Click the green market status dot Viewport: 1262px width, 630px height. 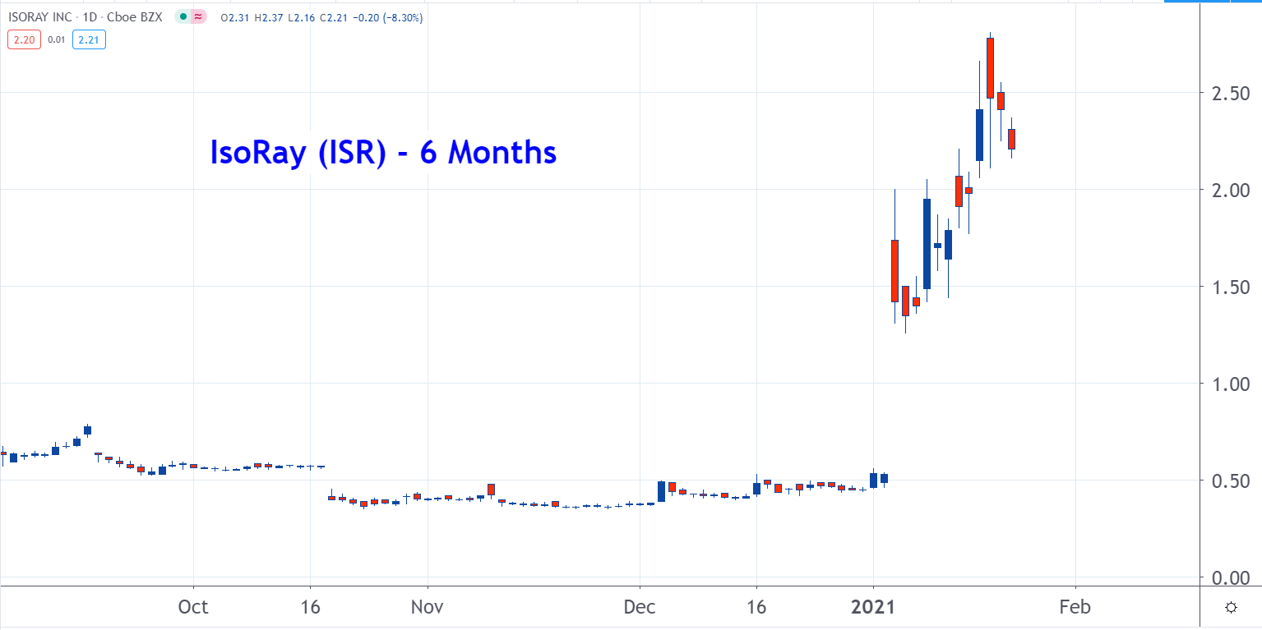click(181, 17)
